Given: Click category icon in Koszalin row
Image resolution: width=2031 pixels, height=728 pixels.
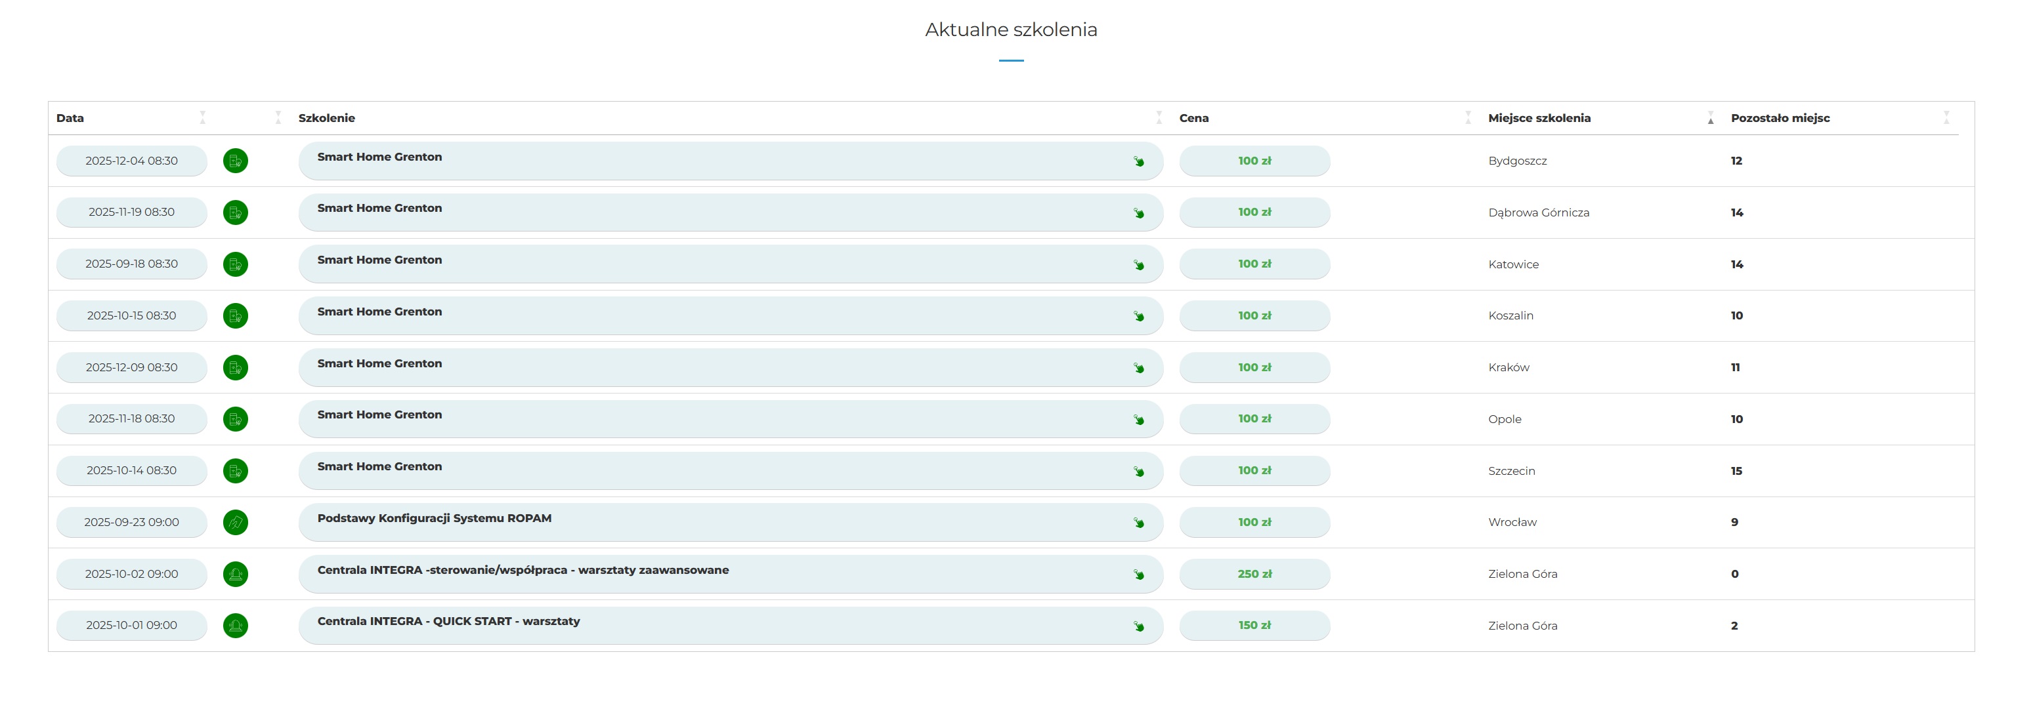Looking at the screenshot, I should [236, 316].
